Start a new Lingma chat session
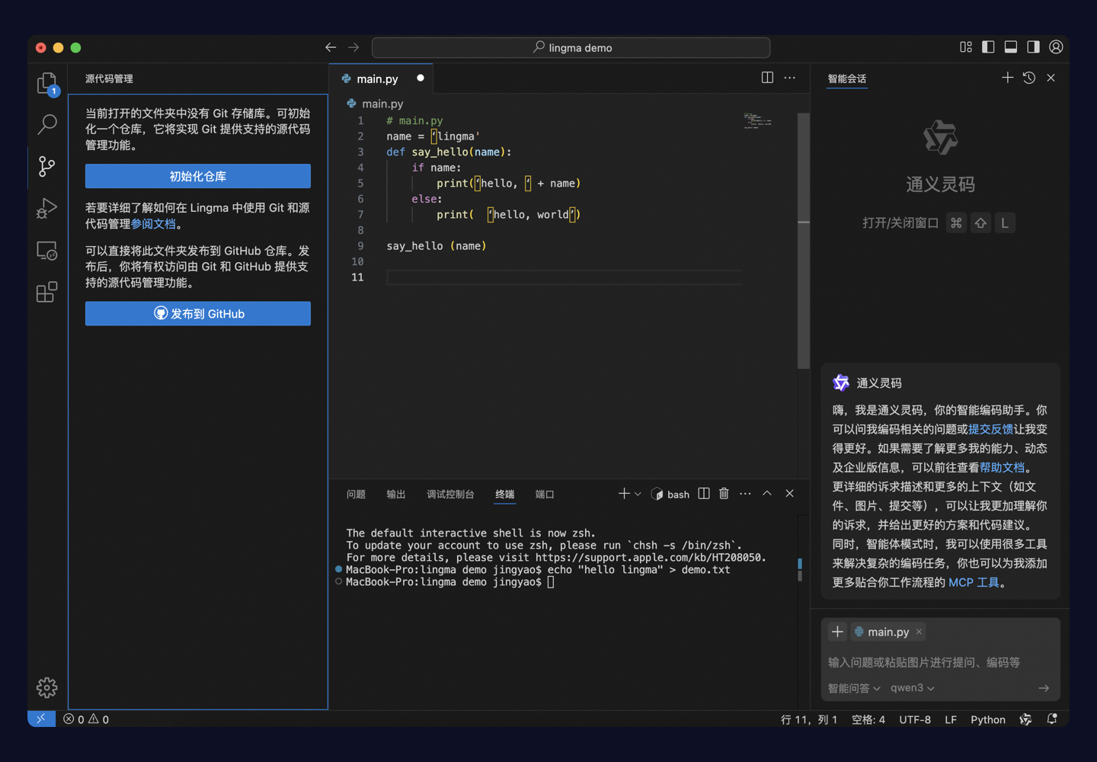The image size is (1097, 762). tap(1007, 78)
